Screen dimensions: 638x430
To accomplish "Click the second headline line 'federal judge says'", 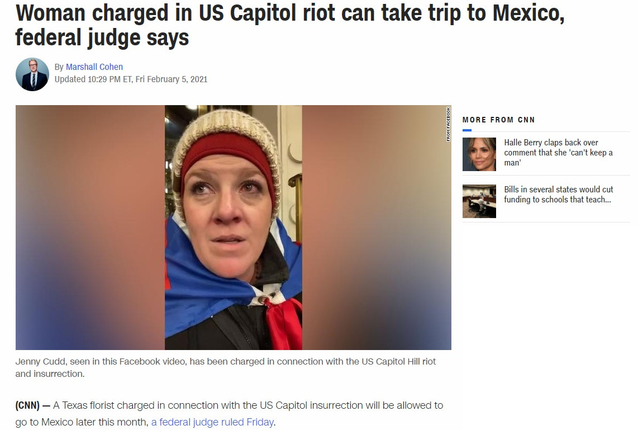I will (102, 37).
